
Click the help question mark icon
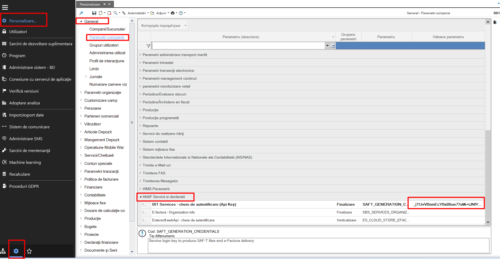click(x=181, y=13)
